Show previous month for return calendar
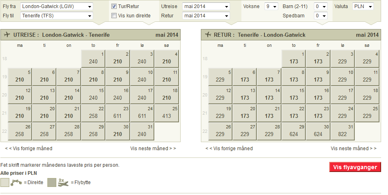388x195 pixels. [229, 149]
